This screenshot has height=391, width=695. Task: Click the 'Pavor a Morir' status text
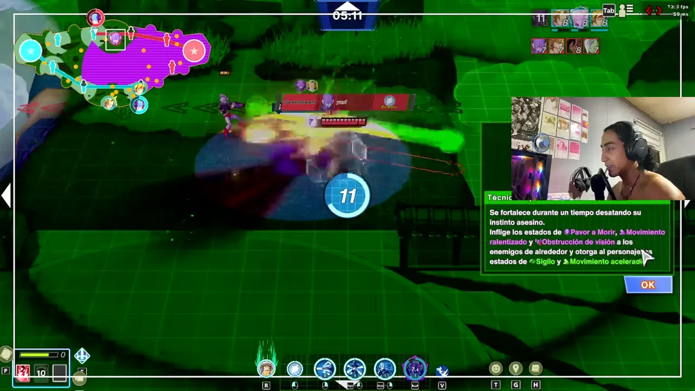(x=592, y=232)
